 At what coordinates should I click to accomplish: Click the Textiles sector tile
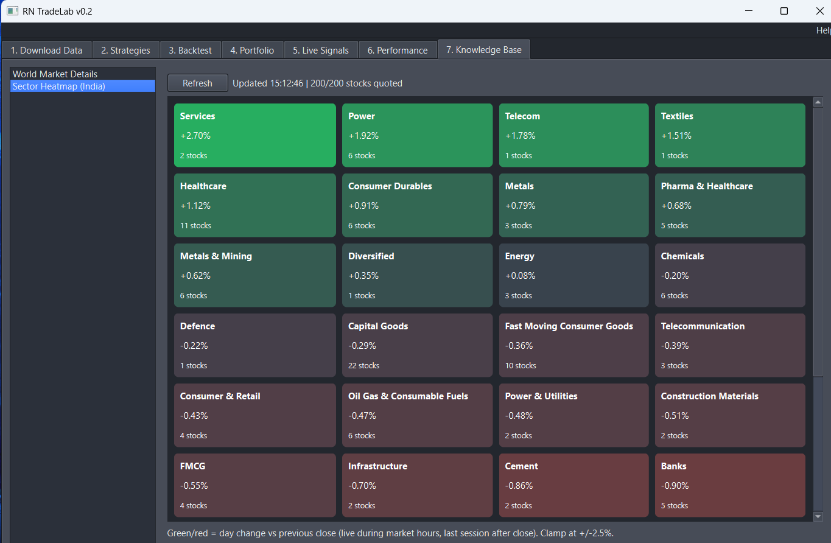(730, 135)
